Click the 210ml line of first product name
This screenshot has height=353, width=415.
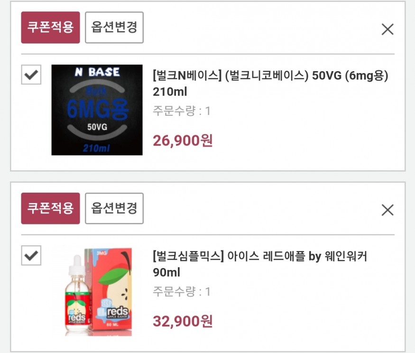[x=170, y=92]
